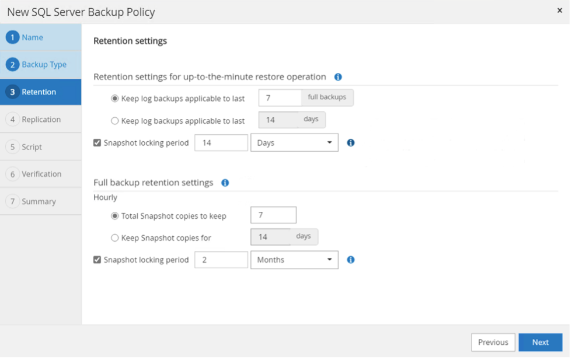Select keep log backups for days option
572x360 pixels.
click(114, 121)
